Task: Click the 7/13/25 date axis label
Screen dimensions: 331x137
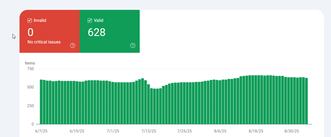Action: 149,131
